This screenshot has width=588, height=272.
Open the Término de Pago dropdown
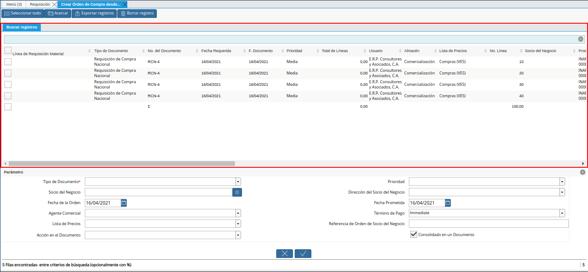(562, 213)
